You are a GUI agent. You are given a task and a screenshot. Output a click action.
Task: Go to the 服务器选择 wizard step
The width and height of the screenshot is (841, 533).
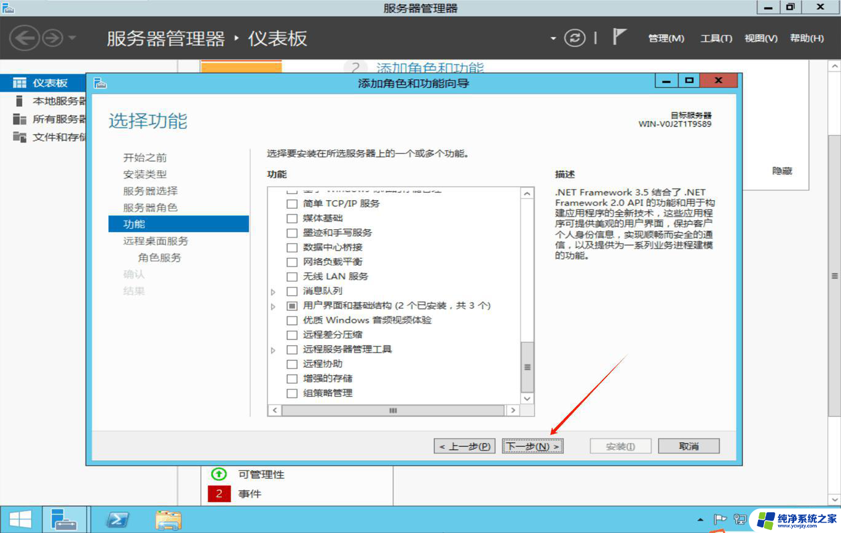pyautogui.click(x=151, y=191)
